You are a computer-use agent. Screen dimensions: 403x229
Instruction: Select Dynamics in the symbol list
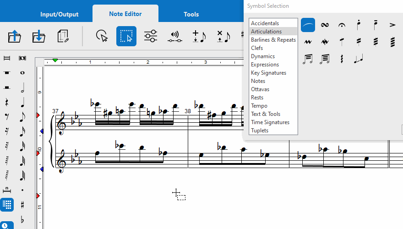[263, 56]
